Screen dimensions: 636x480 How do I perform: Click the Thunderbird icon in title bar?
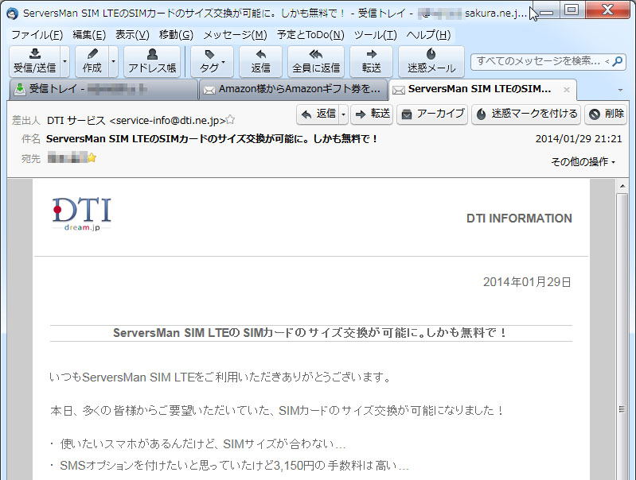click(12, 14)
